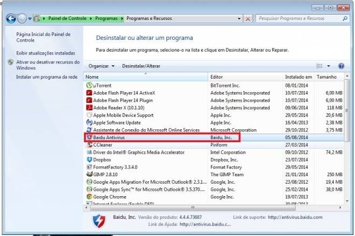Click the Google Chrome icon
Screen dimensions: 355x236
(89, 197)
